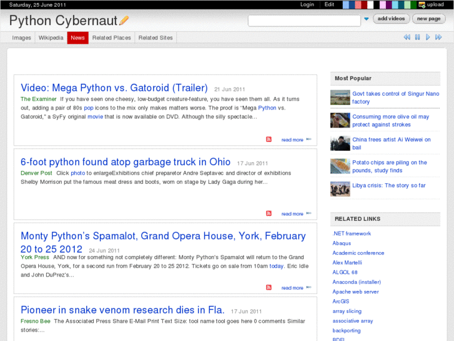Open Govt takes control of Singur Nano link

(x=395, y=98)
